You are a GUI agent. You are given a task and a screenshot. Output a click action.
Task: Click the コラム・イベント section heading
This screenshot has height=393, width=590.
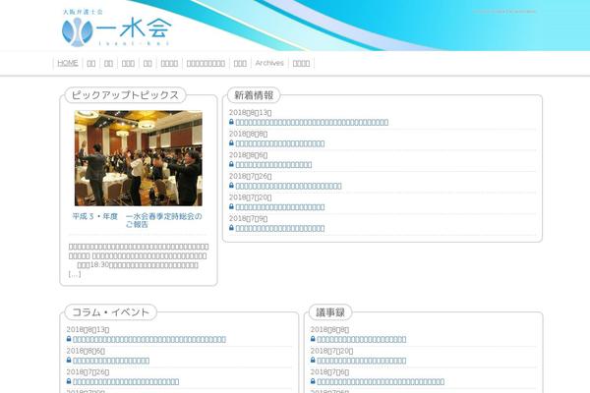tap(110, 312)
